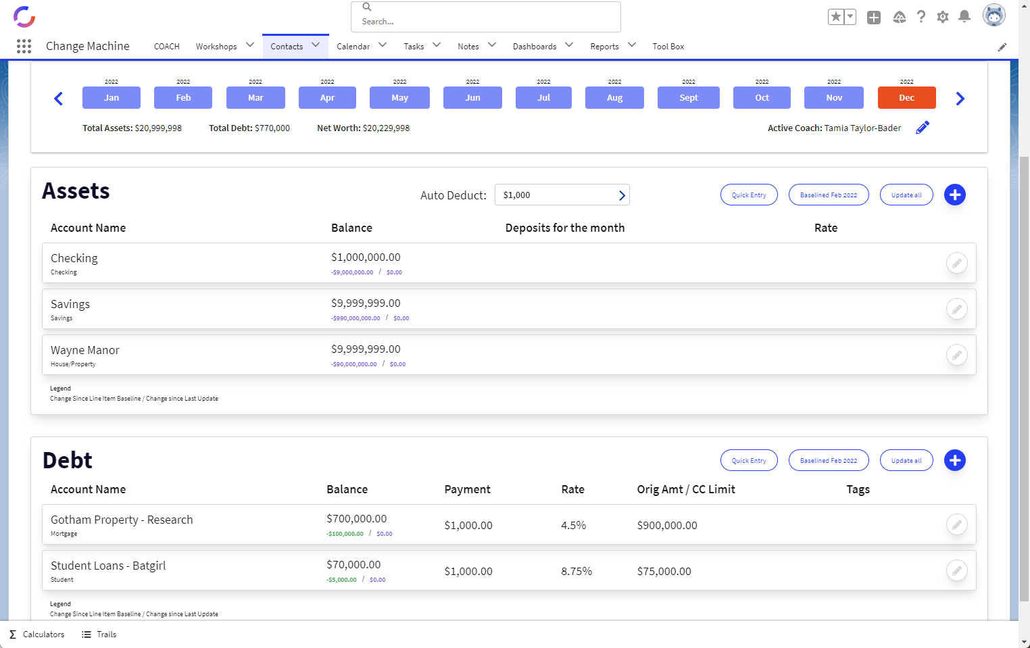The height and width of the screenshot is (648, 1030).
Task: Click the Change Machine logo icon
Action: click(x=24, y=16)
